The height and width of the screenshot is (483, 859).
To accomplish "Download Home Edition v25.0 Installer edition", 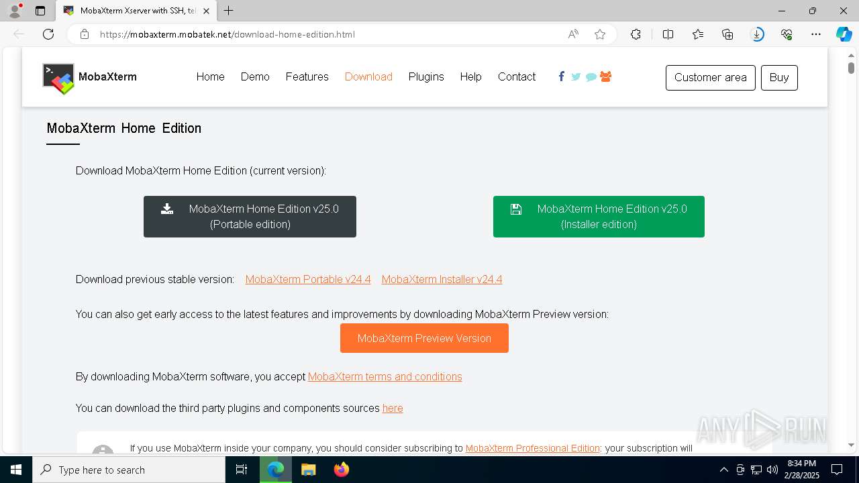I will point(599,217).
